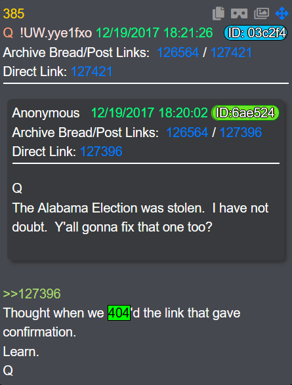Click the yellow post number 385
The width and height of the screenshot is (292, 385).
tap(14, 14)
